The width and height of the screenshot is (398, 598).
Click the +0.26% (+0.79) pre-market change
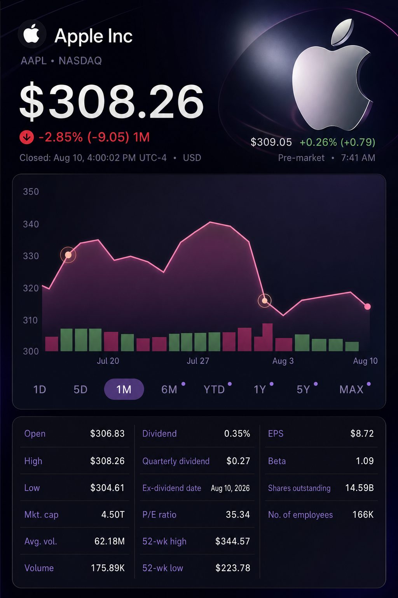pyautogui.click(x=337, y=142)
